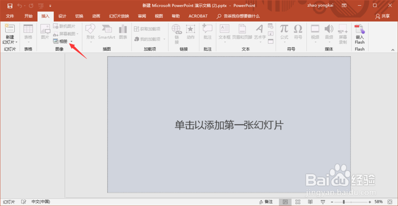398x206 pixels.
Task: Click the 告诉我你想要做什么 search box
Action: pyautogui.click(x=238, y=16)
